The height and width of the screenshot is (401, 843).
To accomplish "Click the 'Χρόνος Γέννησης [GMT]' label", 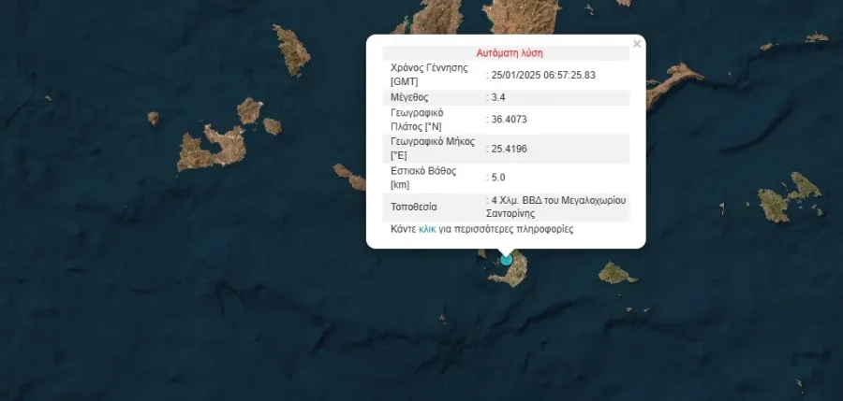I will click(429, 75).
